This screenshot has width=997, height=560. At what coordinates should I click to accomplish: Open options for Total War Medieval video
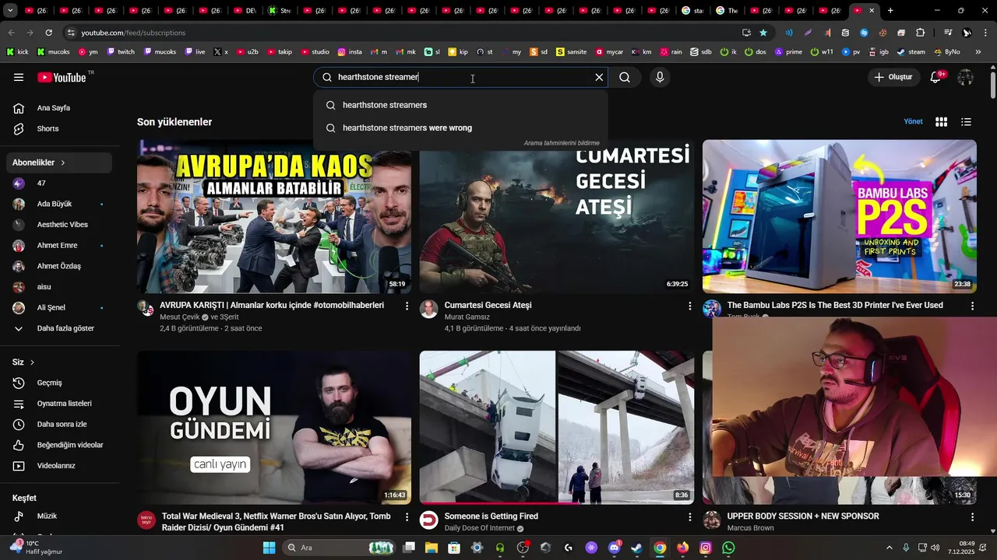(x=407, y=517)
